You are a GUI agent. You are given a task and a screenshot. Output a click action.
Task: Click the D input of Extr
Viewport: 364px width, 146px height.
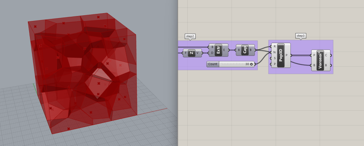[x=212, y=53]
